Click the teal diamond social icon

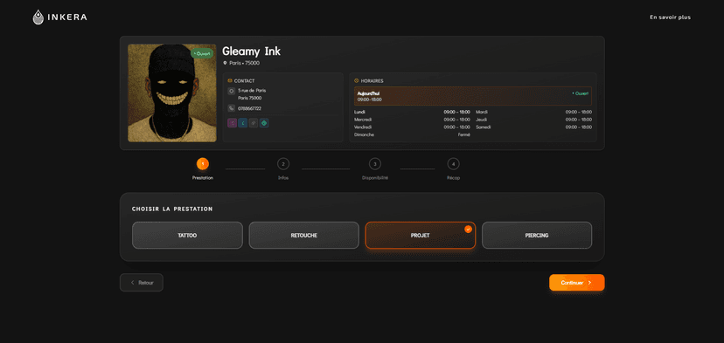point(264,123)
